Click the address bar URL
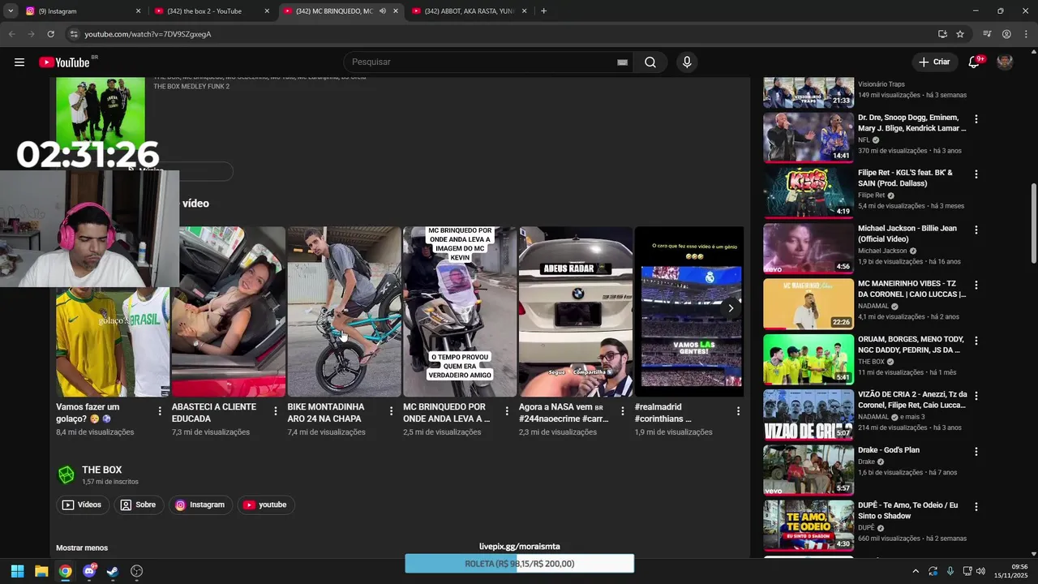The height and width of the screenshot is (584, 1038). [148, 34]
